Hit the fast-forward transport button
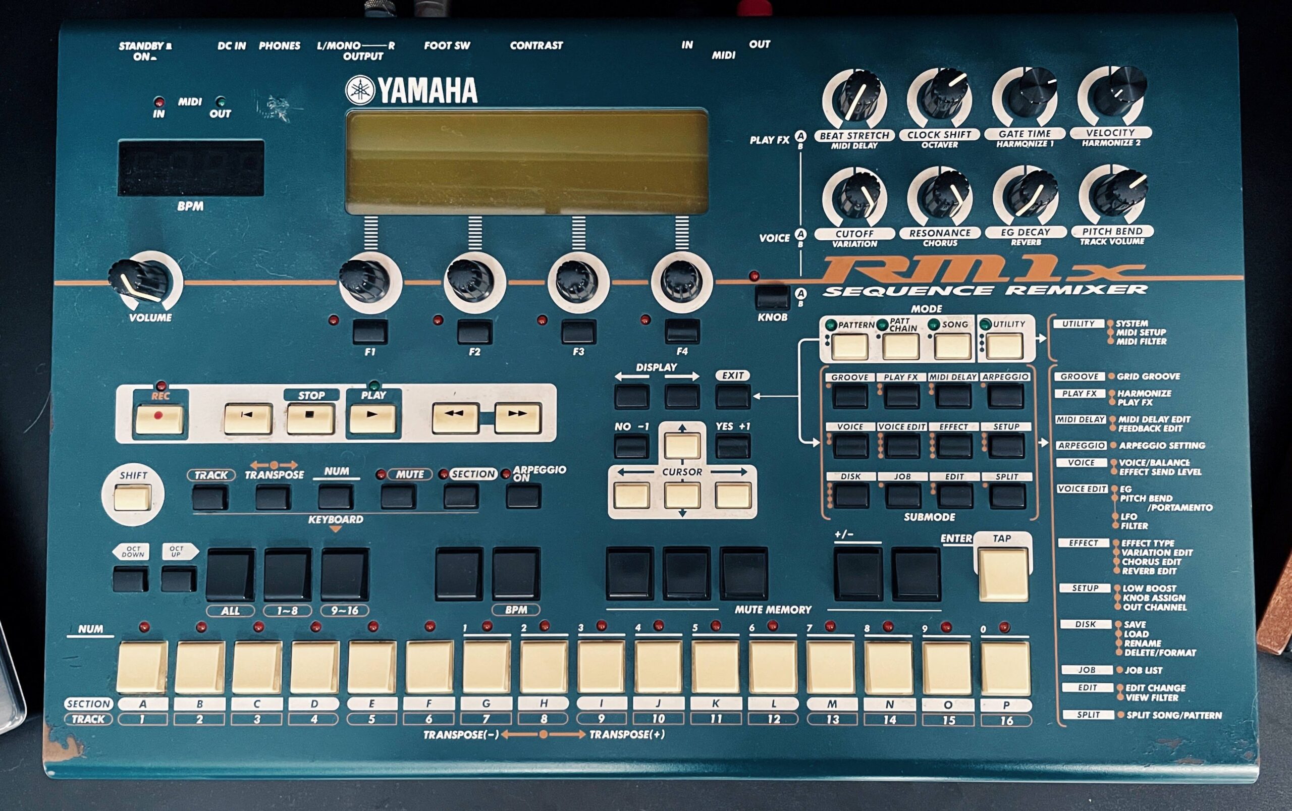1292x811 pixels. (517, 418)
